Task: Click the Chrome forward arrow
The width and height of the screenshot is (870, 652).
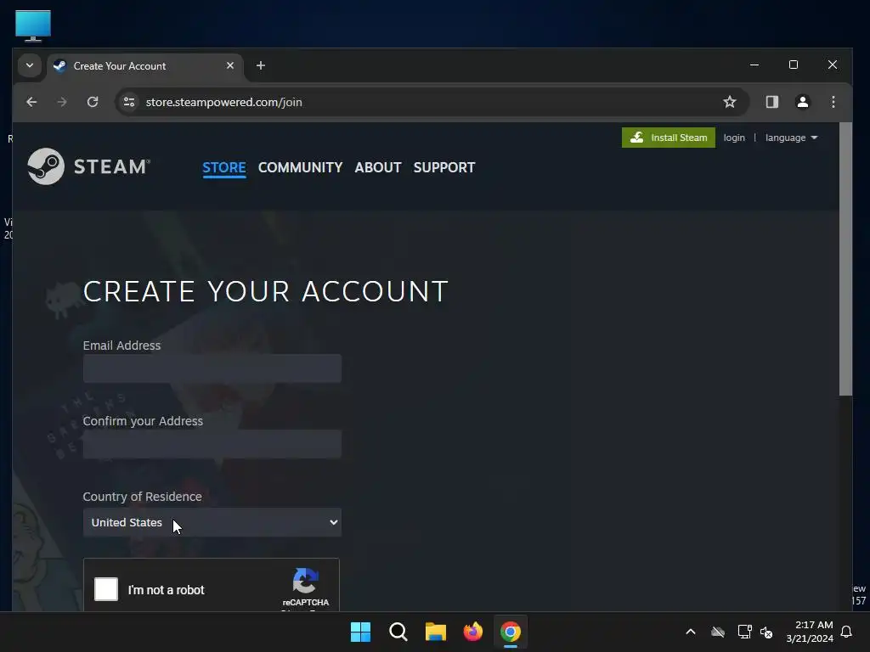Action: (62, 102)
